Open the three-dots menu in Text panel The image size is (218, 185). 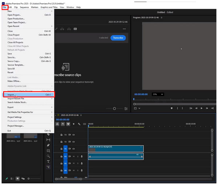point(124,29)
